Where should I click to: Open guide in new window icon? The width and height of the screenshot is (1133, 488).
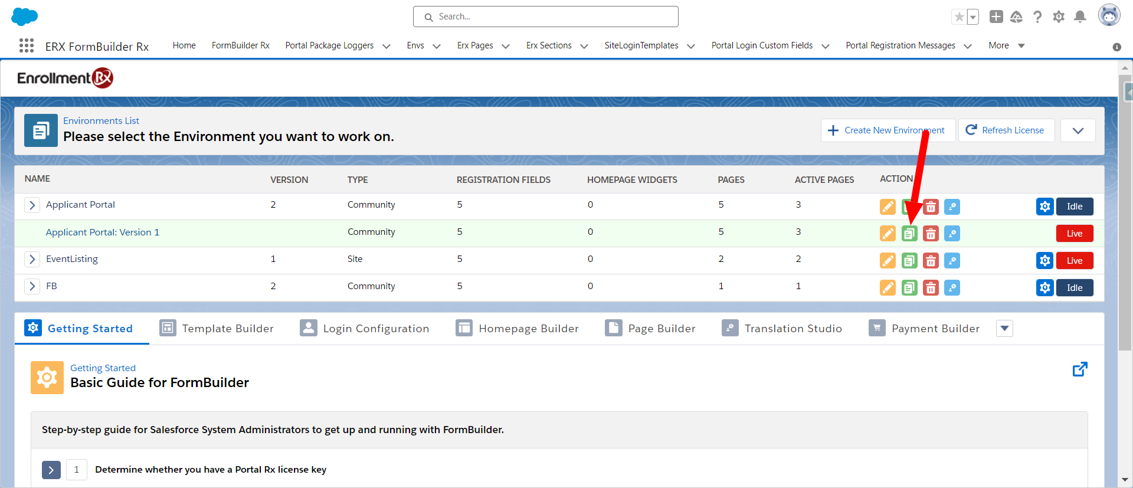click(x=1080, y=369)
